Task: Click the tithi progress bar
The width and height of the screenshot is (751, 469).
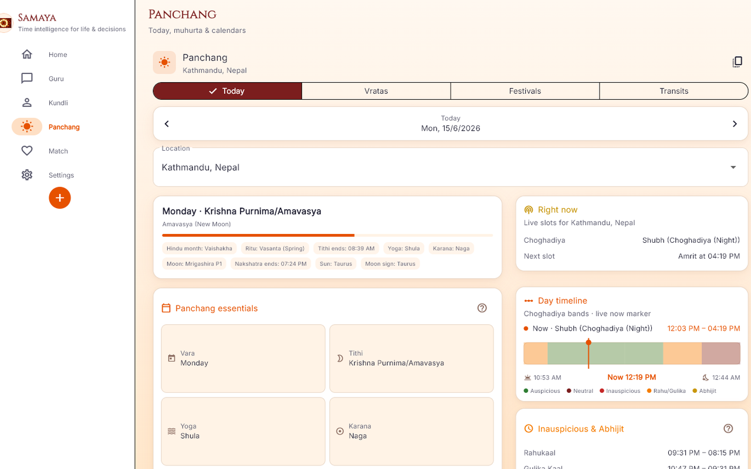Action: pos(327,235)
